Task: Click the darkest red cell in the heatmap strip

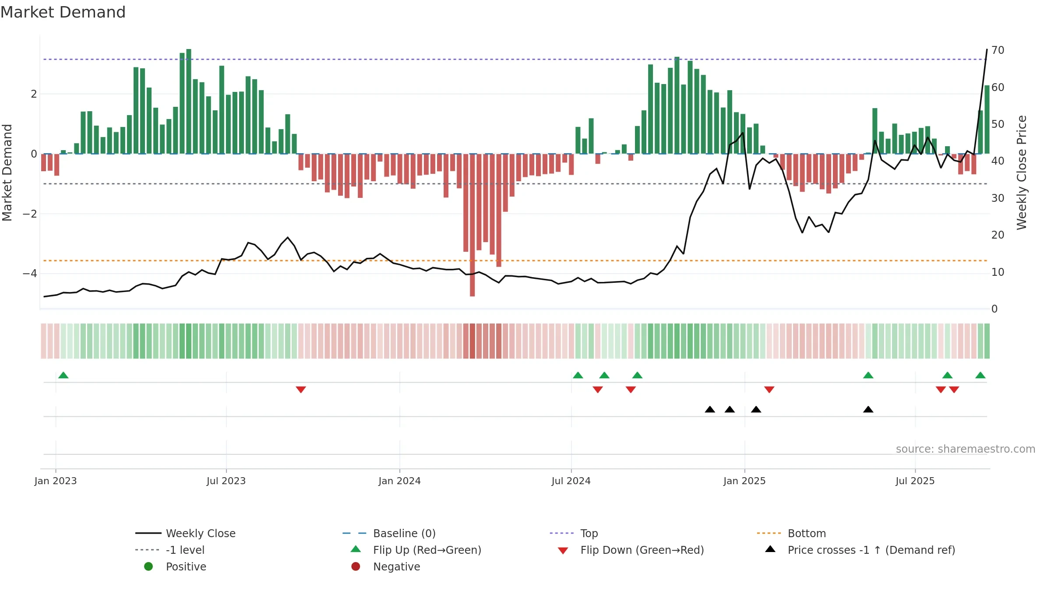Action: click(472, 341)
